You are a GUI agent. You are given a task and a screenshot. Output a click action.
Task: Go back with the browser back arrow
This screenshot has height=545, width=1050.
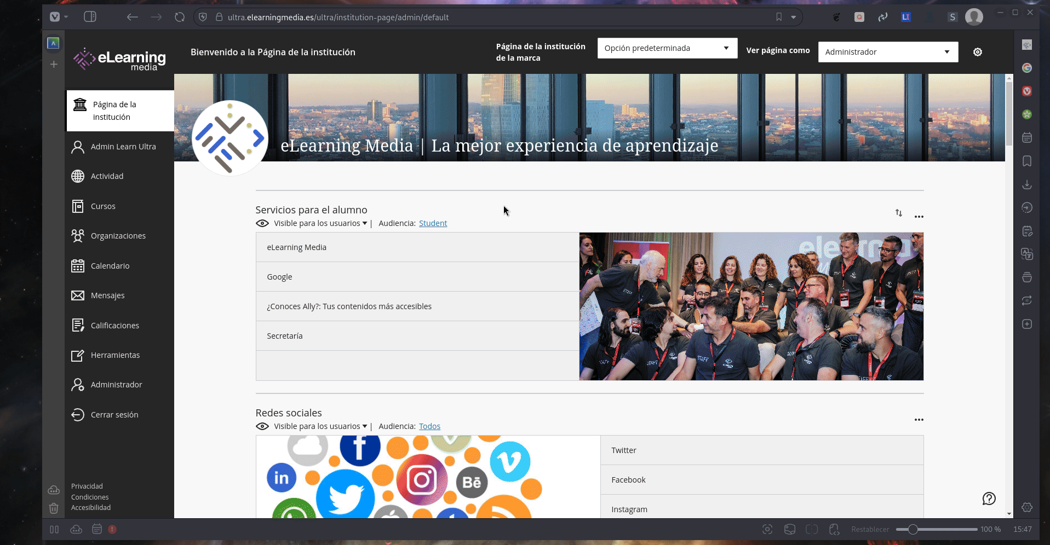click(x=132, y=17)
